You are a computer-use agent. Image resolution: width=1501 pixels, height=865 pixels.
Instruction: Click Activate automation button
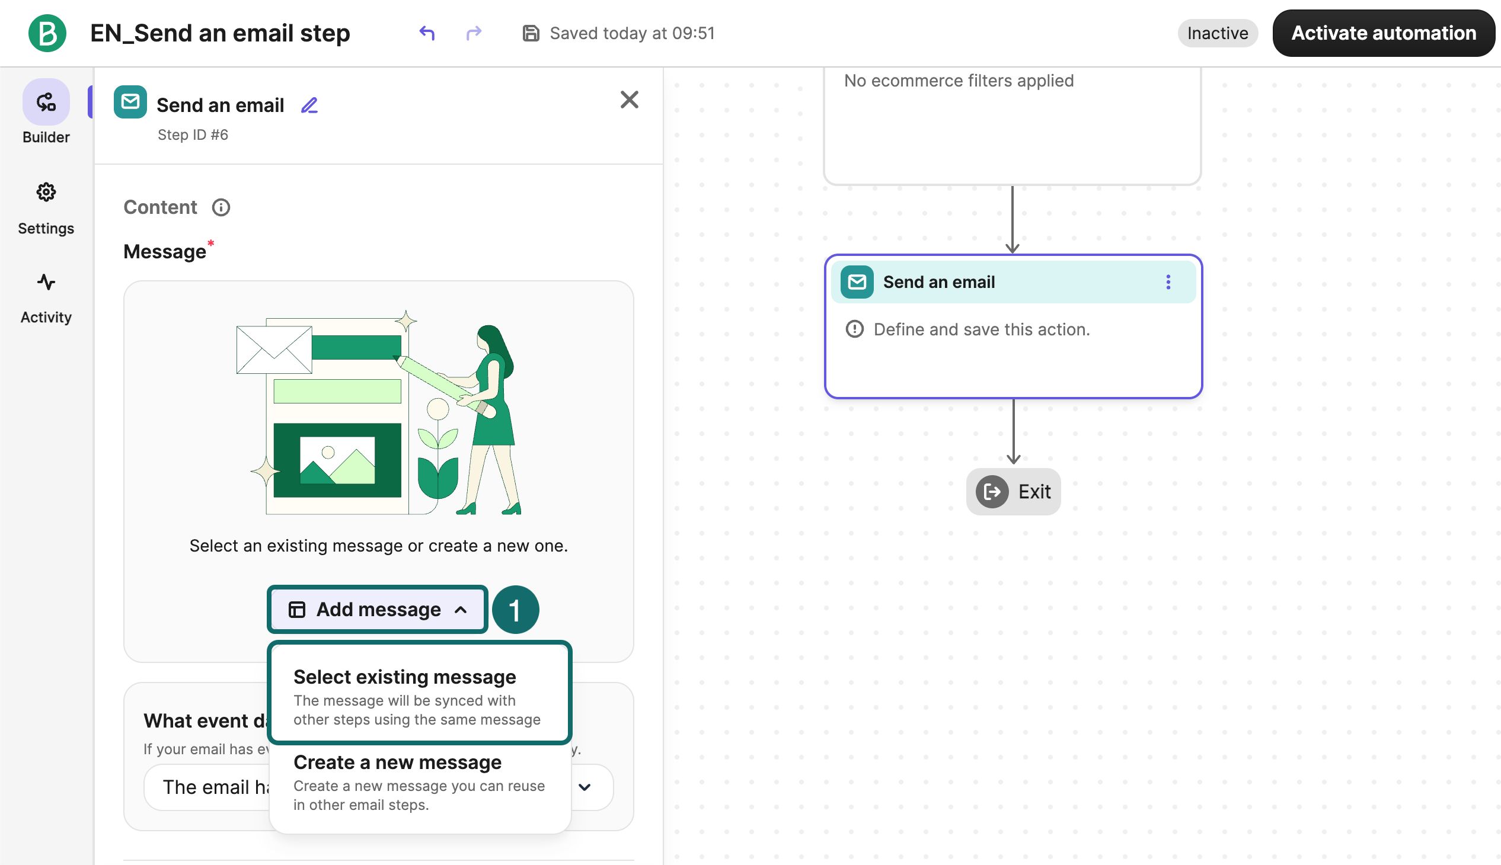click(x=1382, y=33)
